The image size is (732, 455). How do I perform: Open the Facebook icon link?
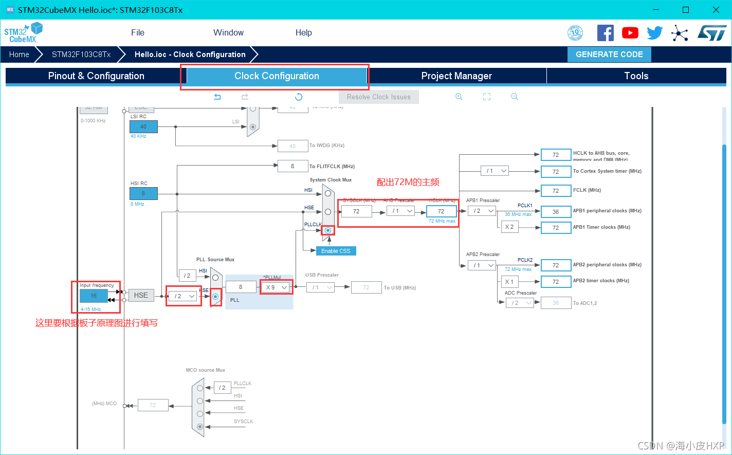pyautogui.click(x=606, y=33)
